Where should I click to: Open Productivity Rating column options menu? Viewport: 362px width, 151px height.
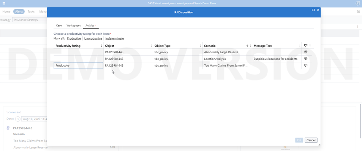pyautogui.click(x=101, y=46)
